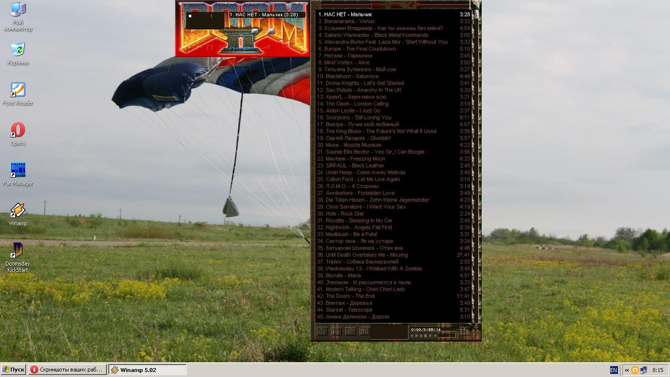This screenshot has width=670, height=377.
Task: Open the Recycle Bin (Корзина) icon
Action: click(x=18, y=53)
